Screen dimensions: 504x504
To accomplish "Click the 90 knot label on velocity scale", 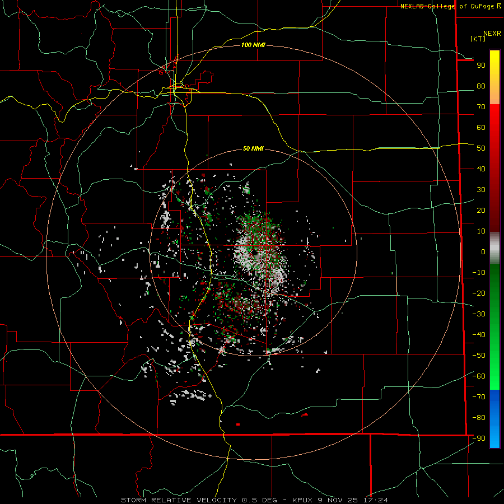I will (x=481, y=66).
